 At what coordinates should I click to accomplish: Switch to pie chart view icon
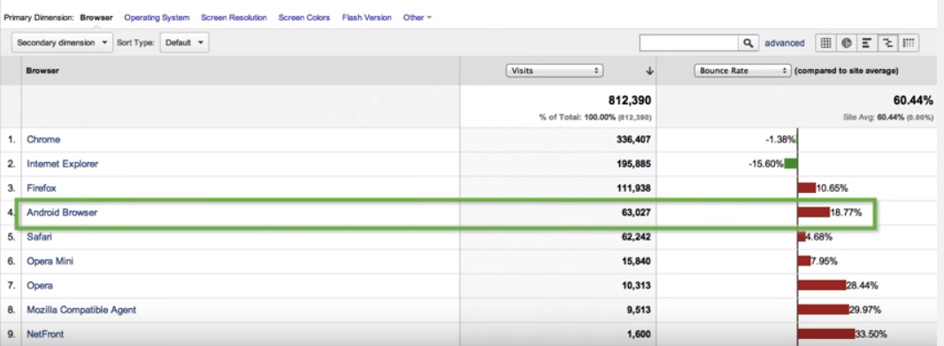pyautogui.click(x=847, y=42)
